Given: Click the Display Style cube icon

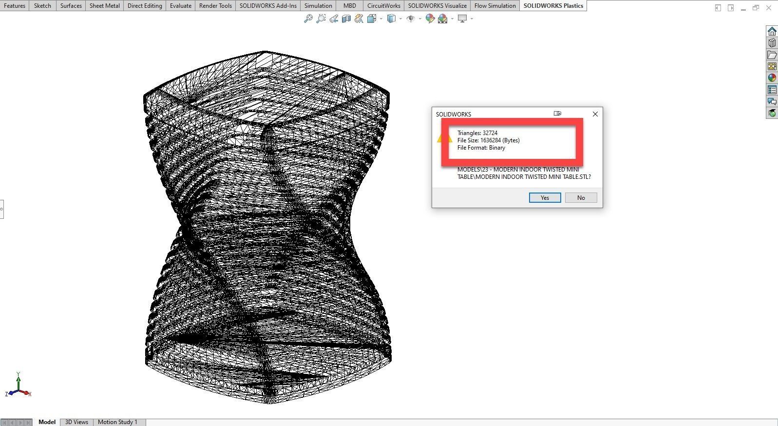Looking at the screenshot, I should [391, 19].
